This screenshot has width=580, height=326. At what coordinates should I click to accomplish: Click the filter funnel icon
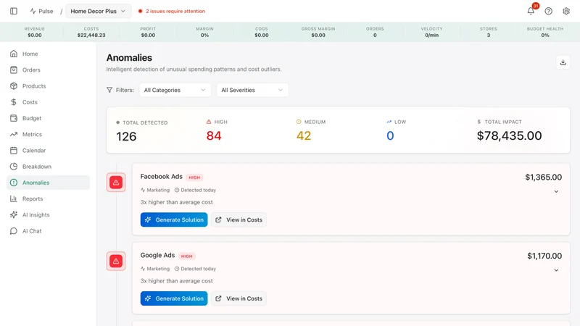click(109, 90)
